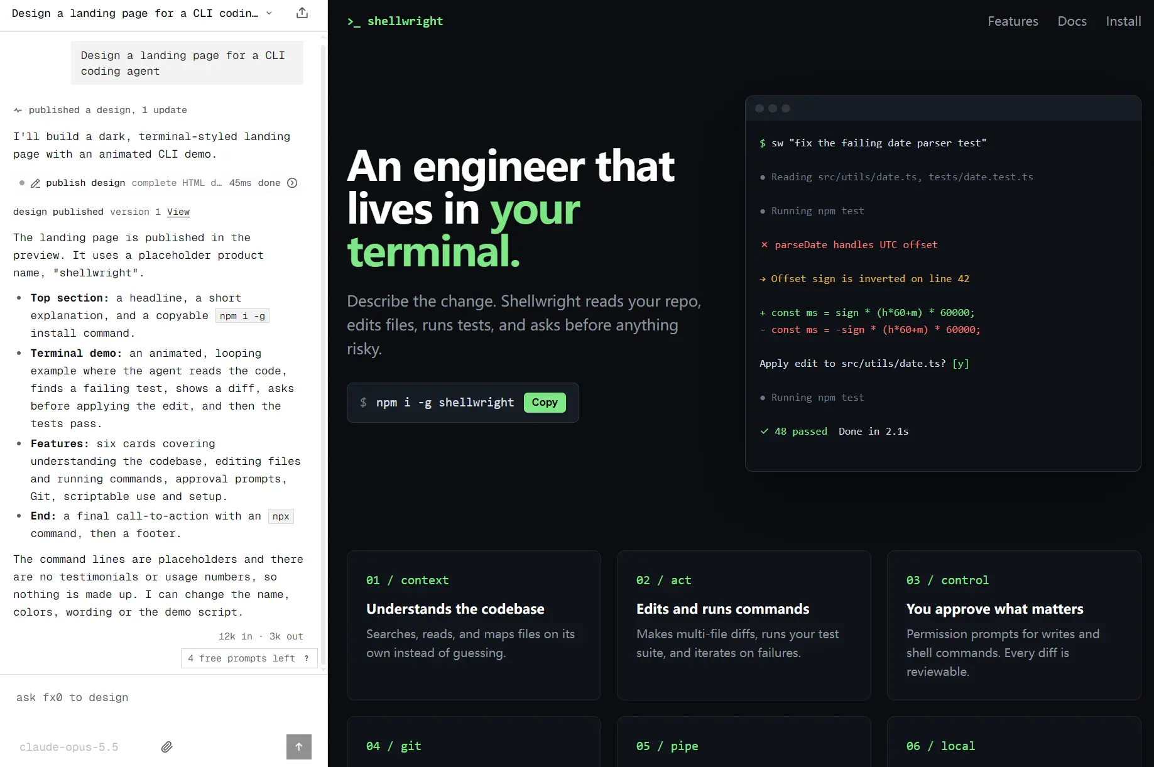This screenshot has width=1154, height=767.
Task: Focus the 'ask fx0 to design' input
Action: pyautogui.click(x=163, y=697)
